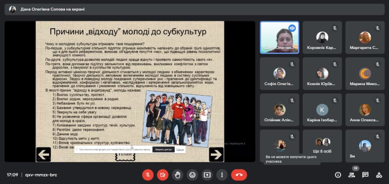Click the meeting code qxv-mmzx-brc
This screenshot has height=184, width=389.
point(41,175)
